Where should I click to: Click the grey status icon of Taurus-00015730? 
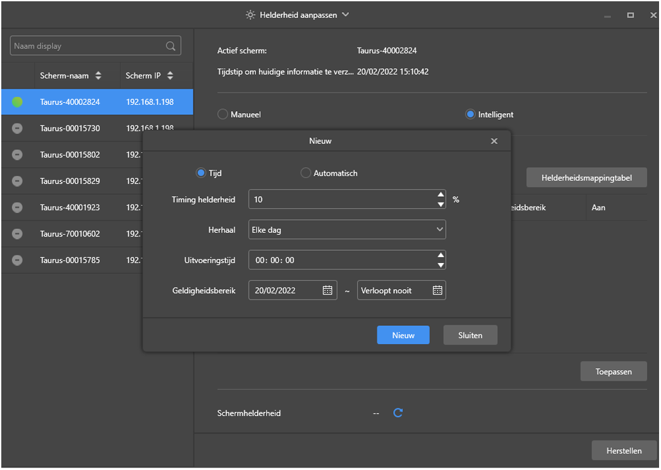[x=17, y=128]
